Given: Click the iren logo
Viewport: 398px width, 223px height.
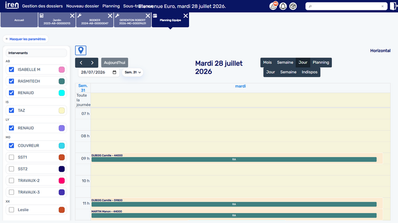Looking at the screenshot, I should 12,5.
